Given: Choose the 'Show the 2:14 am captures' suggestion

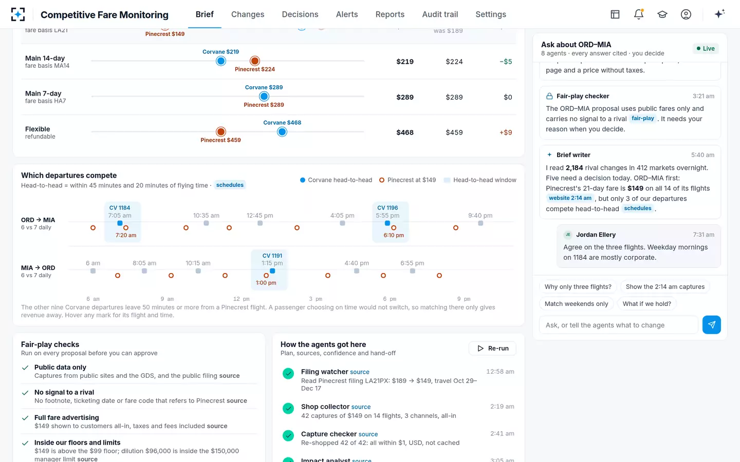Looking at the screenshot, I should [665, 287].
